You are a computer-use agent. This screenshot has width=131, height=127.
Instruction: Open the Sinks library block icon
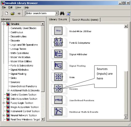point(58,77)
